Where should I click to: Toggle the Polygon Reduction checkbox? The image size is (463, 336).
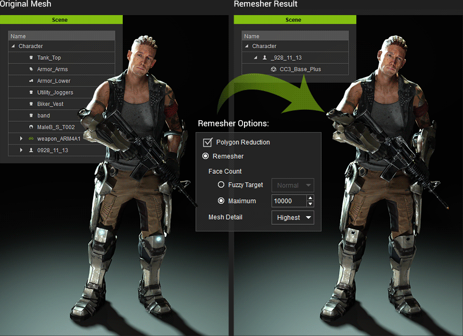coord(208,142)
